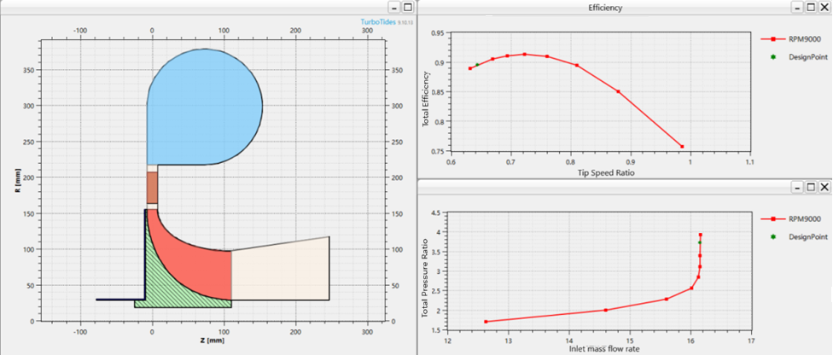The height and width of the screenshot is (355, 833).
Task: Maximize the turbine geometry view panel
Action: (406, 7)
